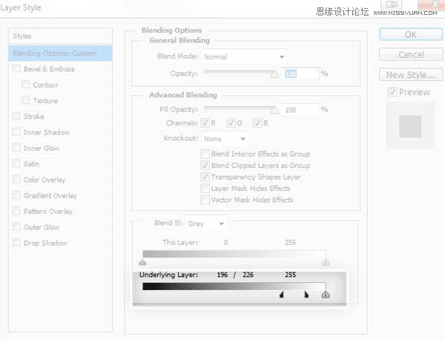Click the This Layer gradient bar

234,254
